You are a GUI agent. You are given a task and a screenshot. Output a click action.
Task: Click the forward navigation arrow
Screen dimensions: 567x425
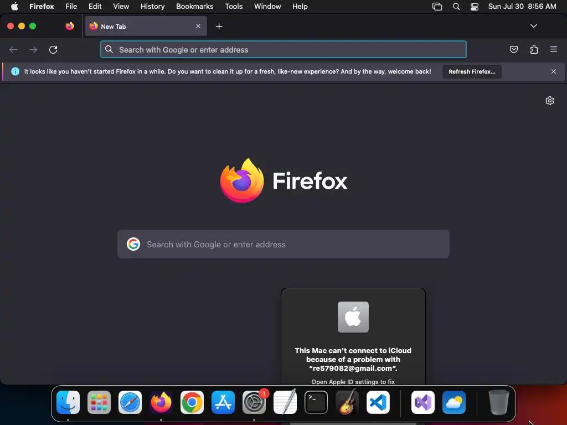point(33,49)
